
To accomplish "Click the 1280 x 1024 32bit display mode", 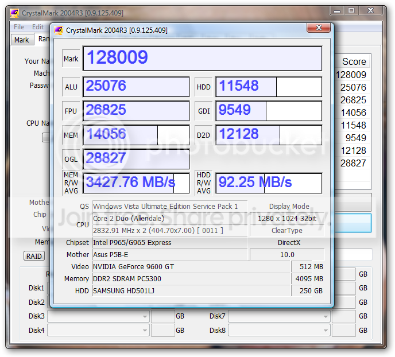I will point(287,219).
